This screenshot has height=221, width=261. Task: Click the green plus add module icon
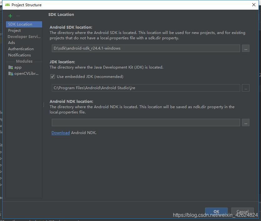10,16
